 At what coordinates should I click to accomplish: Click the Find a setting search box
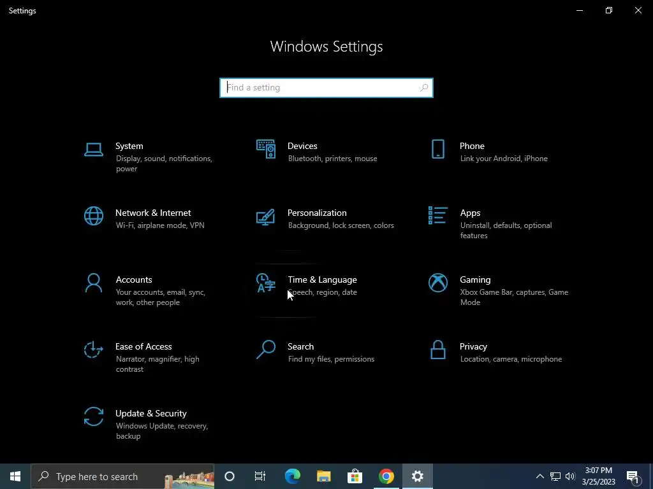[x=326, y=88]
